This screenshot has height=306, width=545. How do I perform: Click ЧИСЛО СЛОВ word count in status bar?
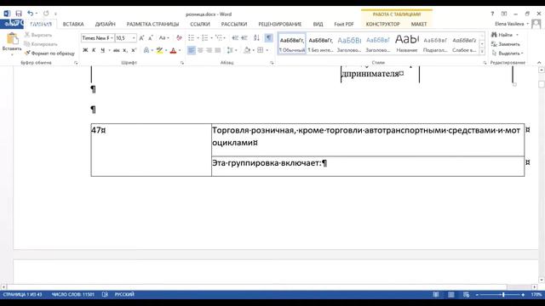[73, 295]
